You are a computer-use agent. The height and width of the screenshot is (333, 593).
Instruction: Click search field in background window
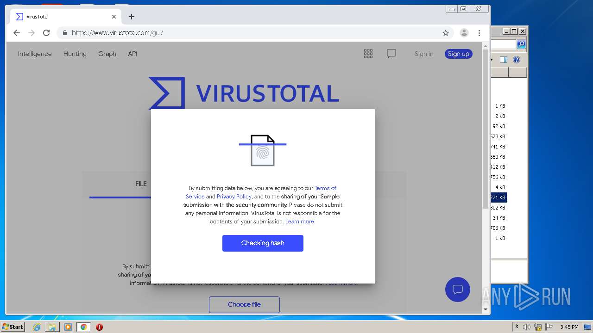click(504, 44)
